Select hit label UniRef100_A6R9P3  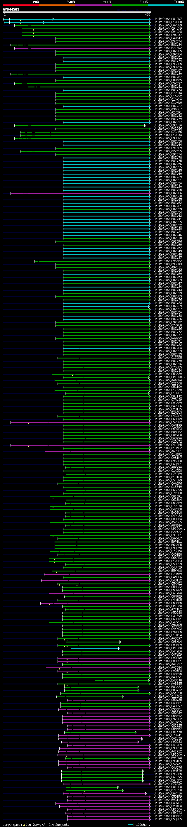168,429
